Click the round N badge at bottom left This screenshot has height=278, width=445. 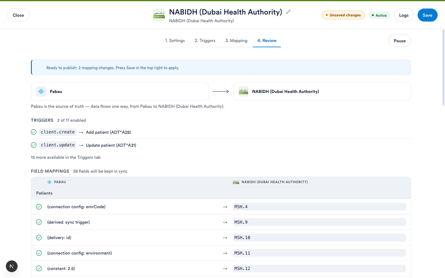tap(12, 266)
